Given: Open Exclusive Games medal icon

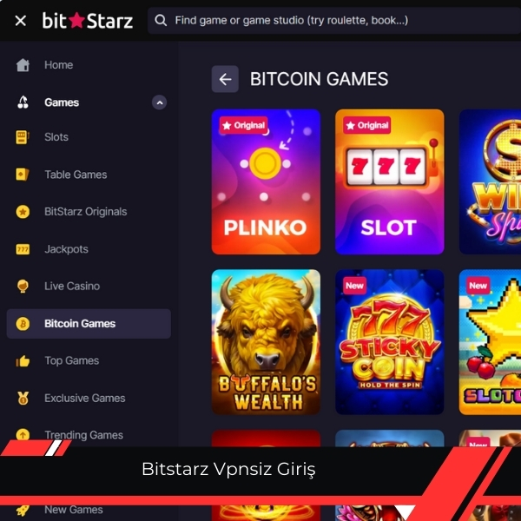Looking at the screenshot, I should 23,398.
